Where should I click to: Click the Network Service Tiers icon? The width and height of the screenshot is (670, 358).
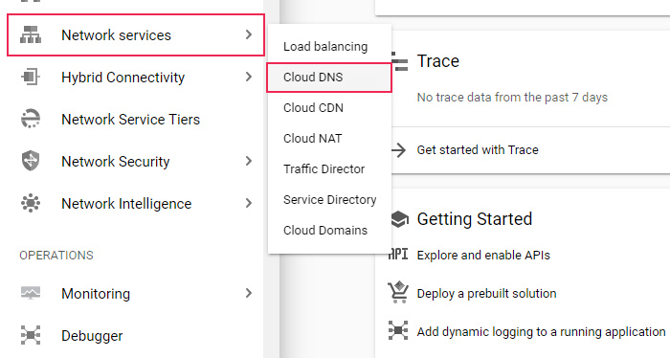point(31,119)
